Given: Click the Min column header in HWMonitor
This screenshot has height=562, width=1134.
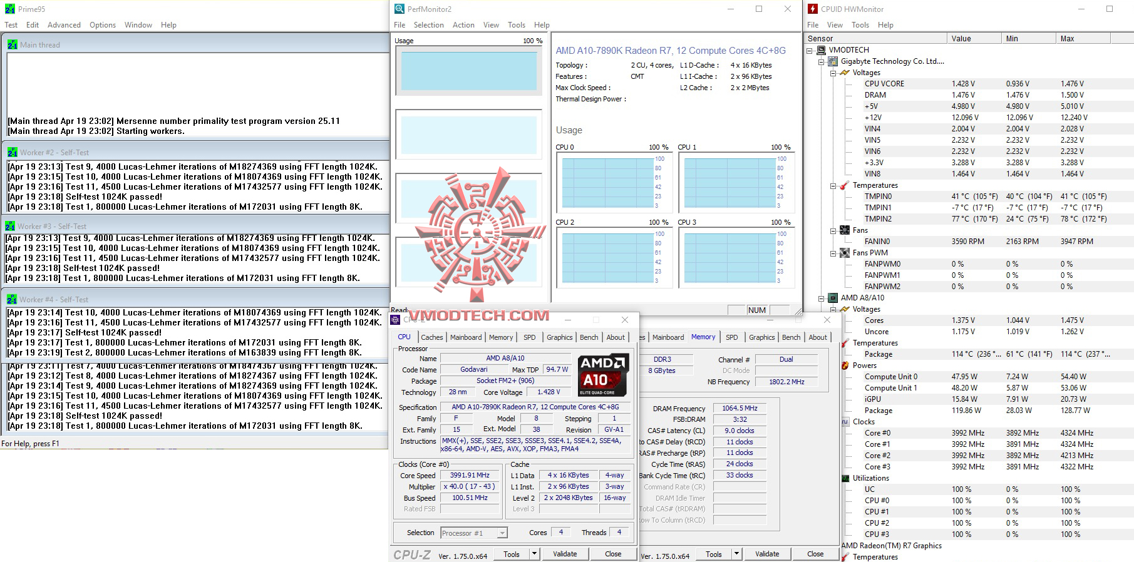Looking at the screenshot, I should [1028, 39].
